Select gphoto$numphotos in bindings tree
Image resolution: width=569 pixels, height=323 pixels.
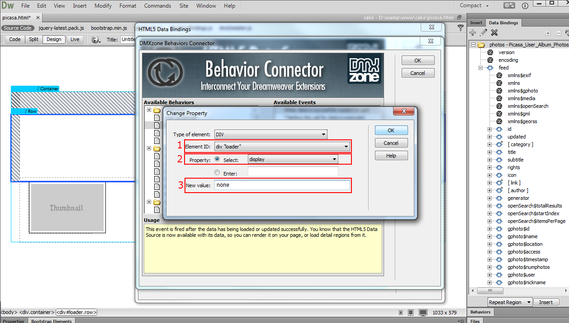pos(528,267)
